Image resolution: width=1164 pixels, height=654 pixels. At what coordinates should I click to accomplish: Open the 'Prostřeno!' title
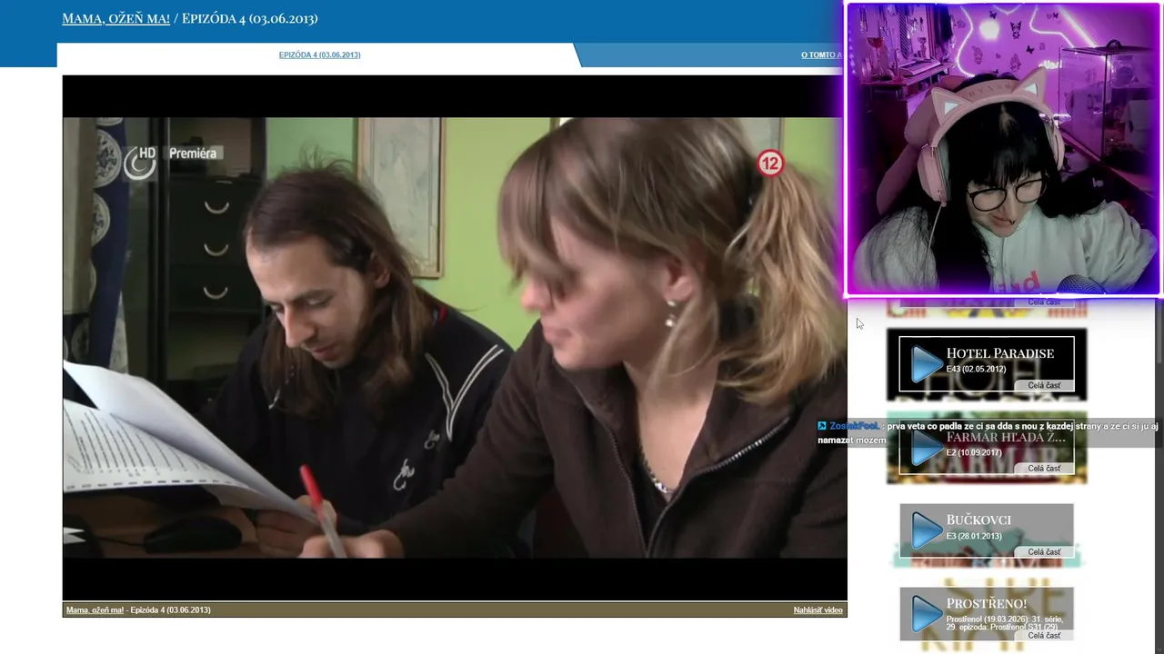click(986, 604)
